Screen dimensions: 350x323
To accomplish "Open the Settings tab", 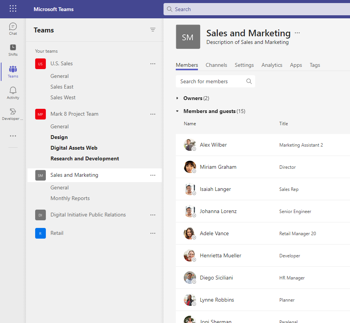I will 244,65.
